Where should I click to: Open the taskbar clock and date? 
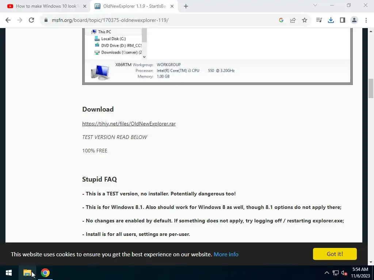coord(360,273)
